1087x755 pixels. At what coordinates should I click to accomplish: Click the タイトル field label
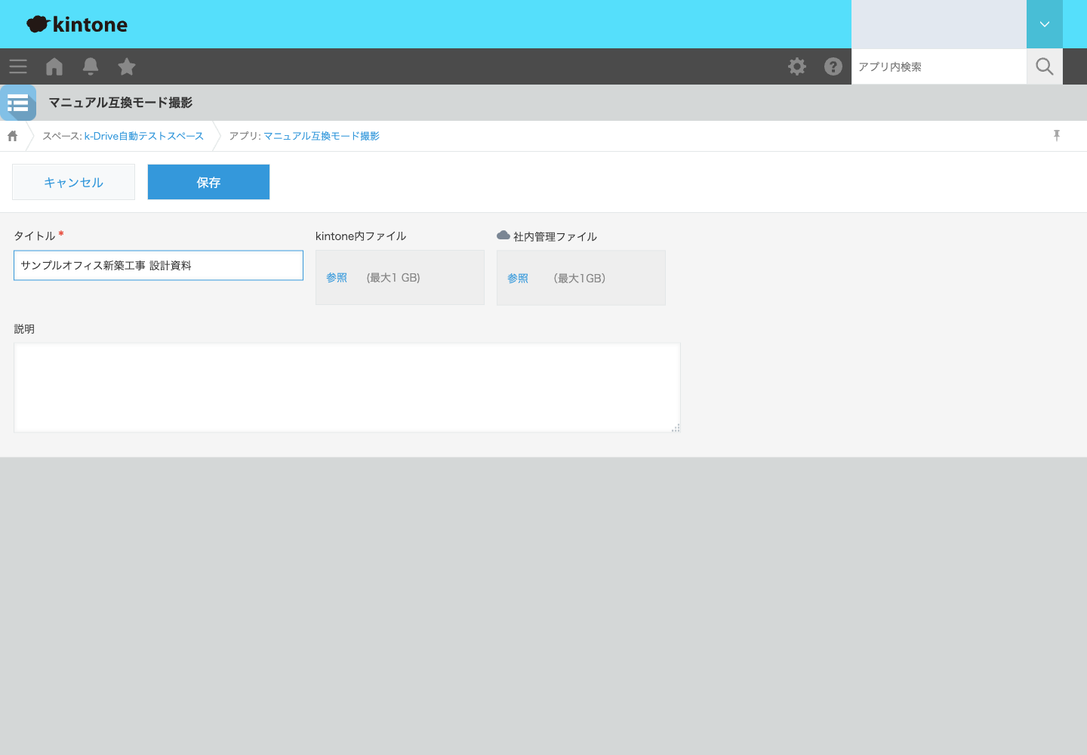click(35, 236)
